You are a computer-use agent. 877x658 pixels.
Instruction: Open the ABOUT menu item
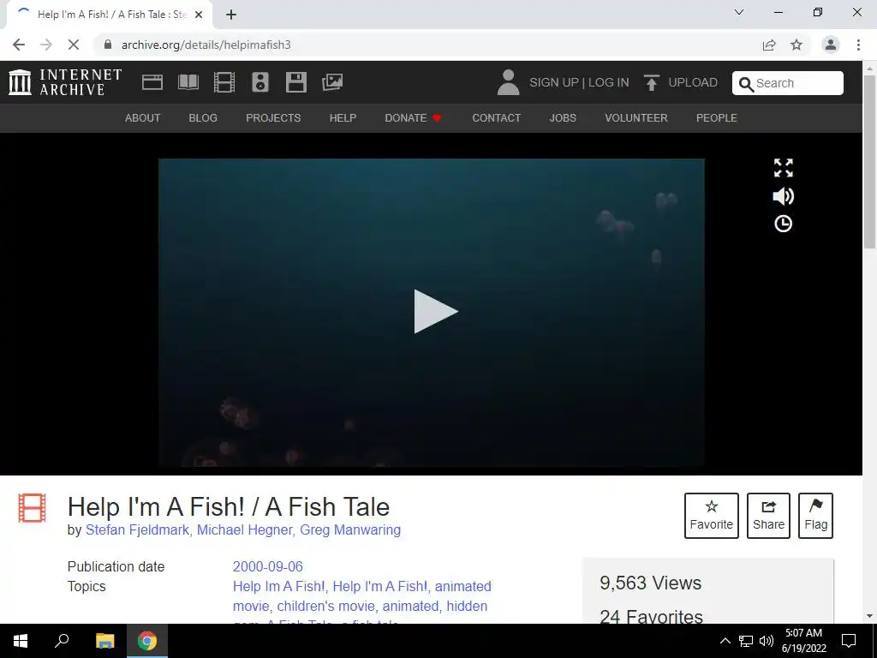click(143, 118)
